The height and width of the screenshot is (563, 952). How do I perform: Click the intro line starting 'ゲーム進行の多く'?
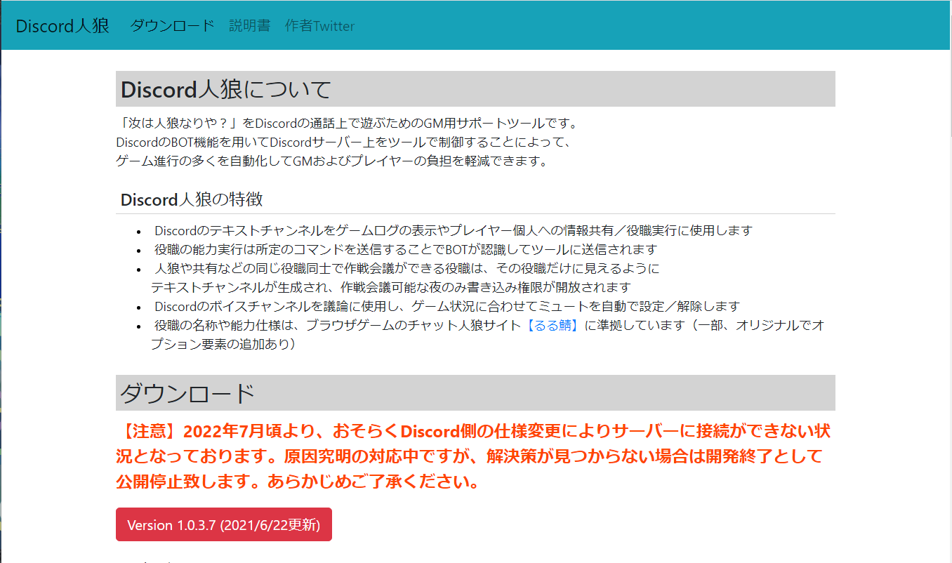(330, 161)
